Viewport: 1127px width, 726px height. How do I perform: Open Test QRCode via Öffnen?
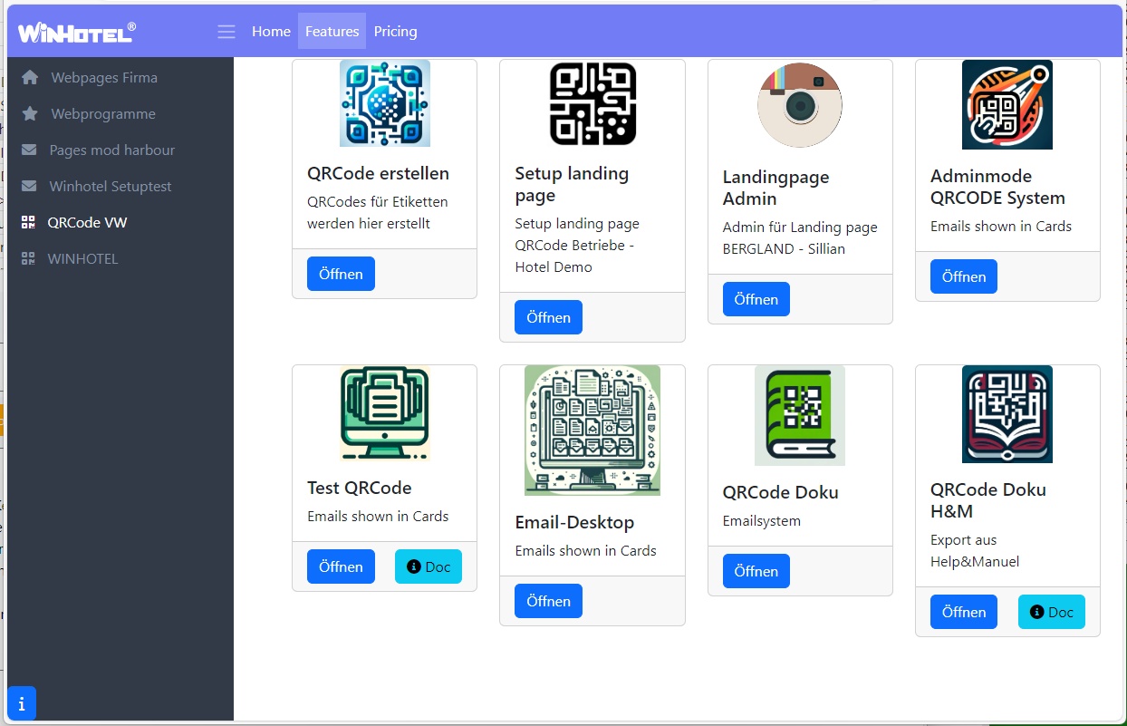(341, 566)
